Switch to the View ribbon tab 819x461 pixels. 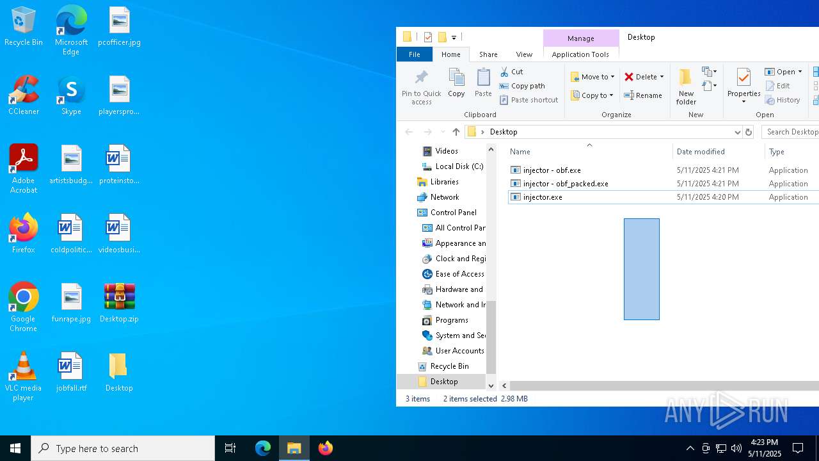tap(524, 54)
